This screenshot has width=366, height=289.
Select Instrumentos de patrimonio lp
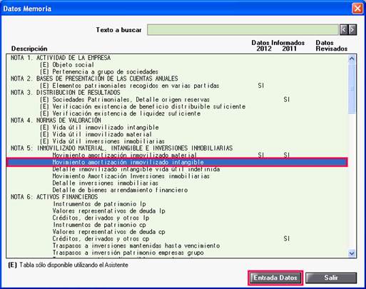[177, 204]
